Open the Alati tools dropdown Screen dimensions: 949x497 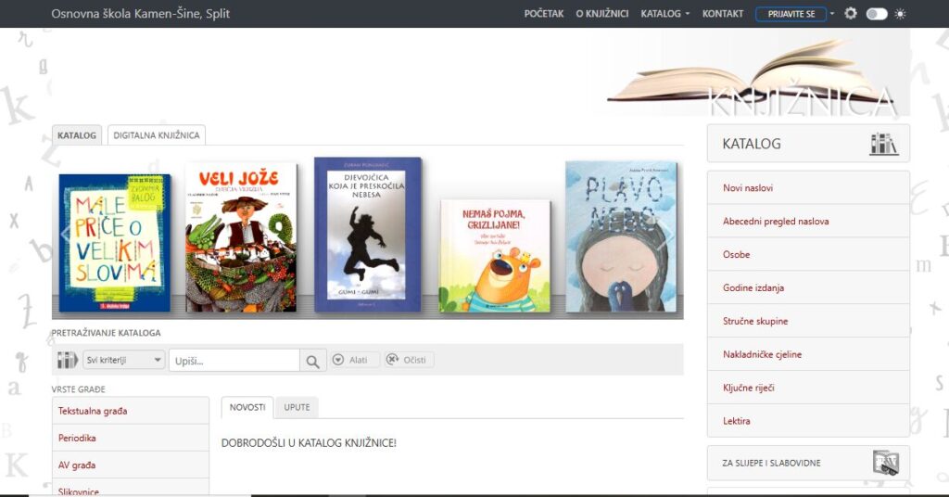pyautogui.click(x=350, y=360)
